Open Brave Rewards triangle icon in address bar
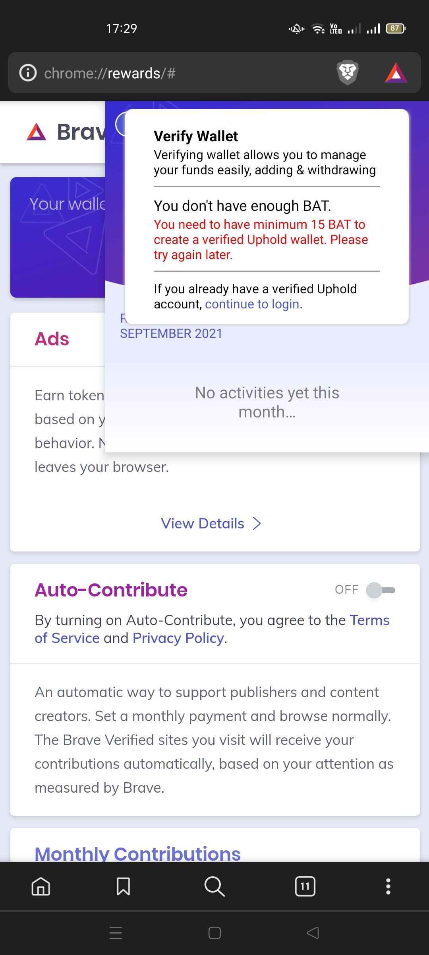This screenshot has height=955, width=429. (396, 73)
